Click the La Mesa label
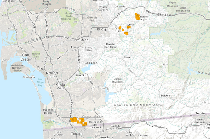The width and height of the screenshot is (210, 139). pos(82,40)
